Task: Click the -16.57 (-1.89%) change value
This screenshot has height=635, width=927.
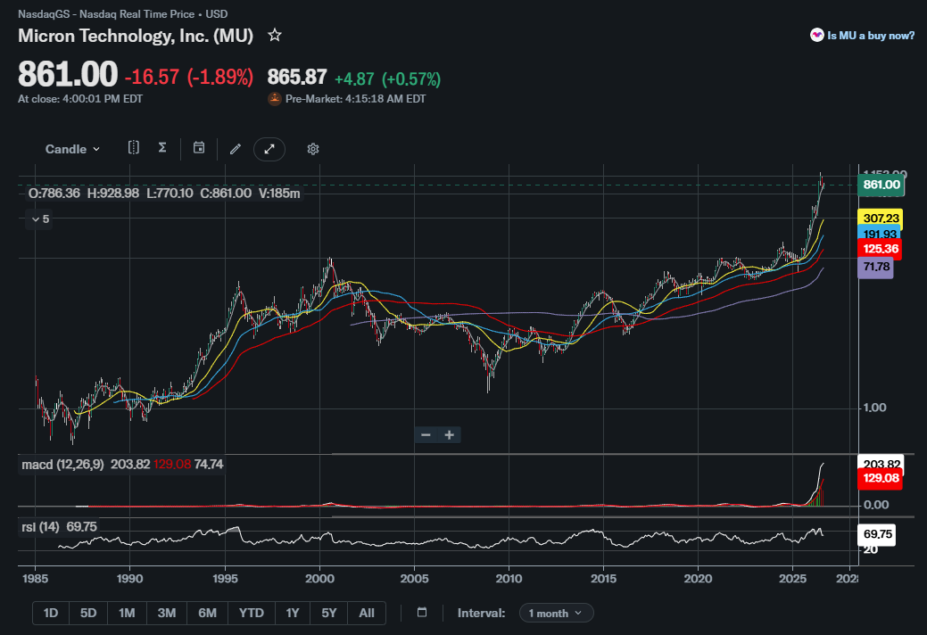Action: [x=189, y=77]
